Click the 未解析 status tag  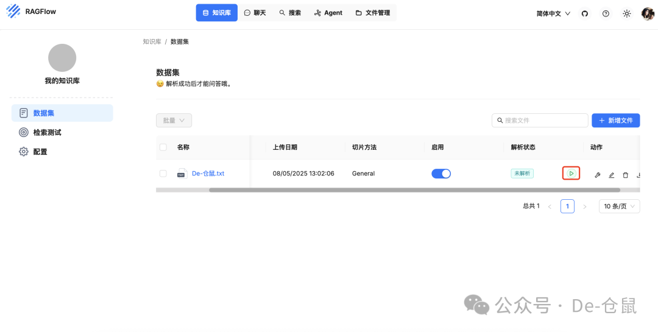click(522, 174)
